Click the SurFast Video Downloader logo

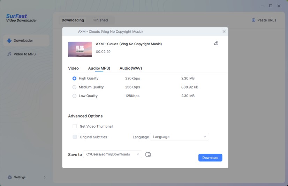[x=22, y=18]
